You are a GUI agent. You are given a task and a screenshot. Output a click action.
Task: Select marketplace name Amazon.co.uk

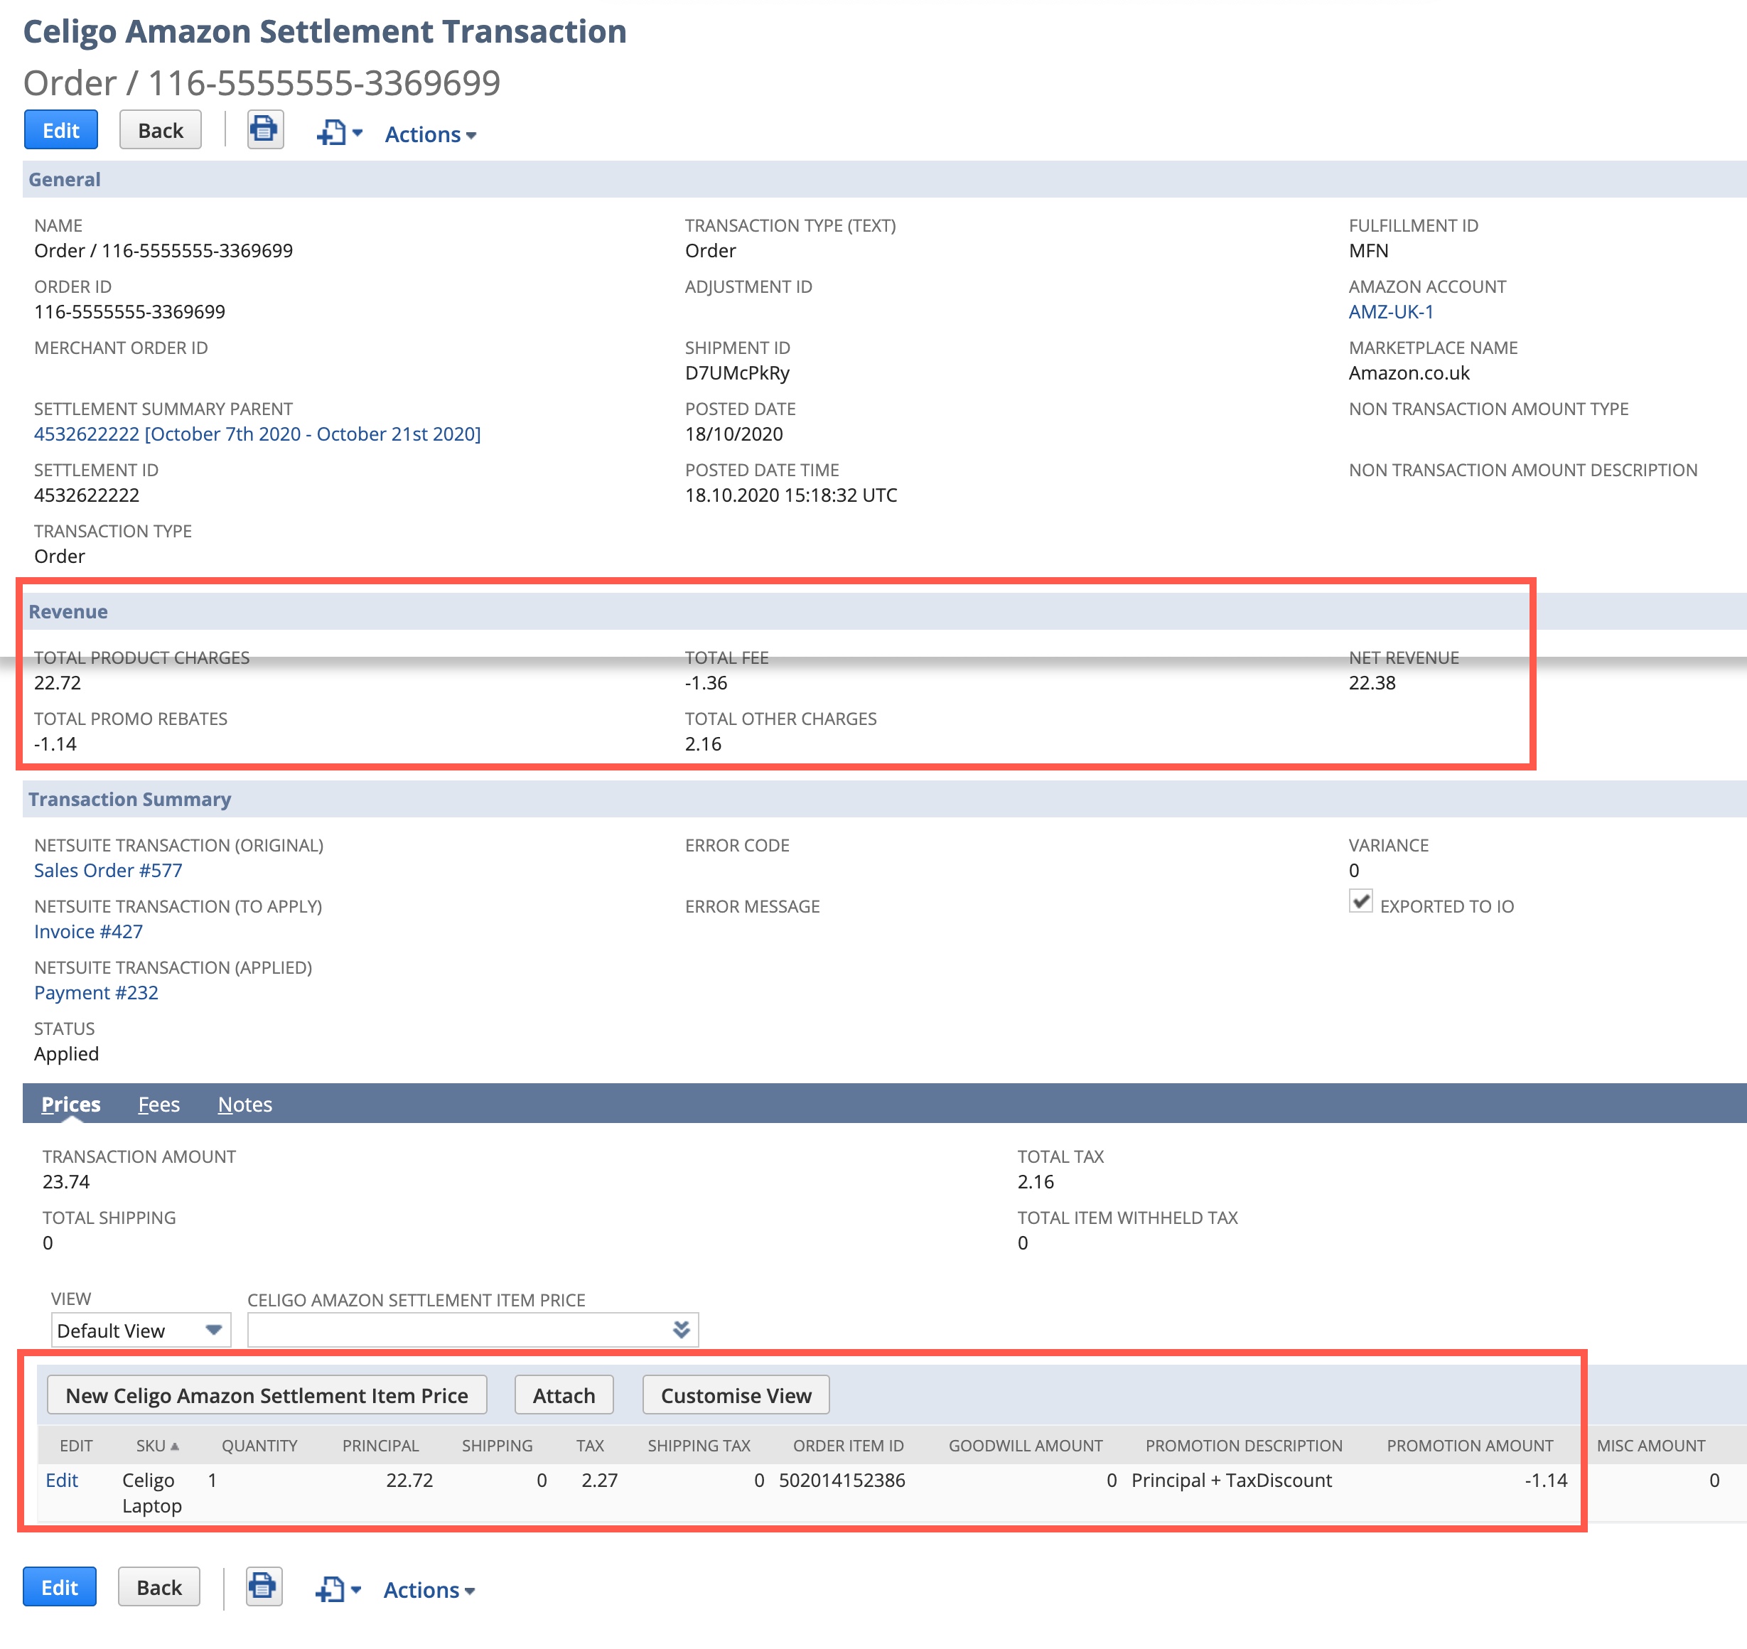(x=1409, y=372)
